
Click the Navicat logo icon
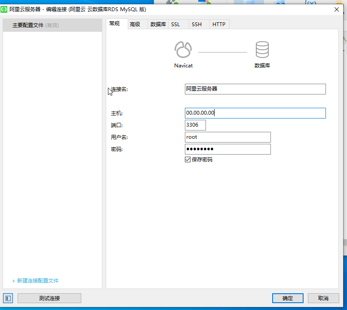click(x=183, y=50)
